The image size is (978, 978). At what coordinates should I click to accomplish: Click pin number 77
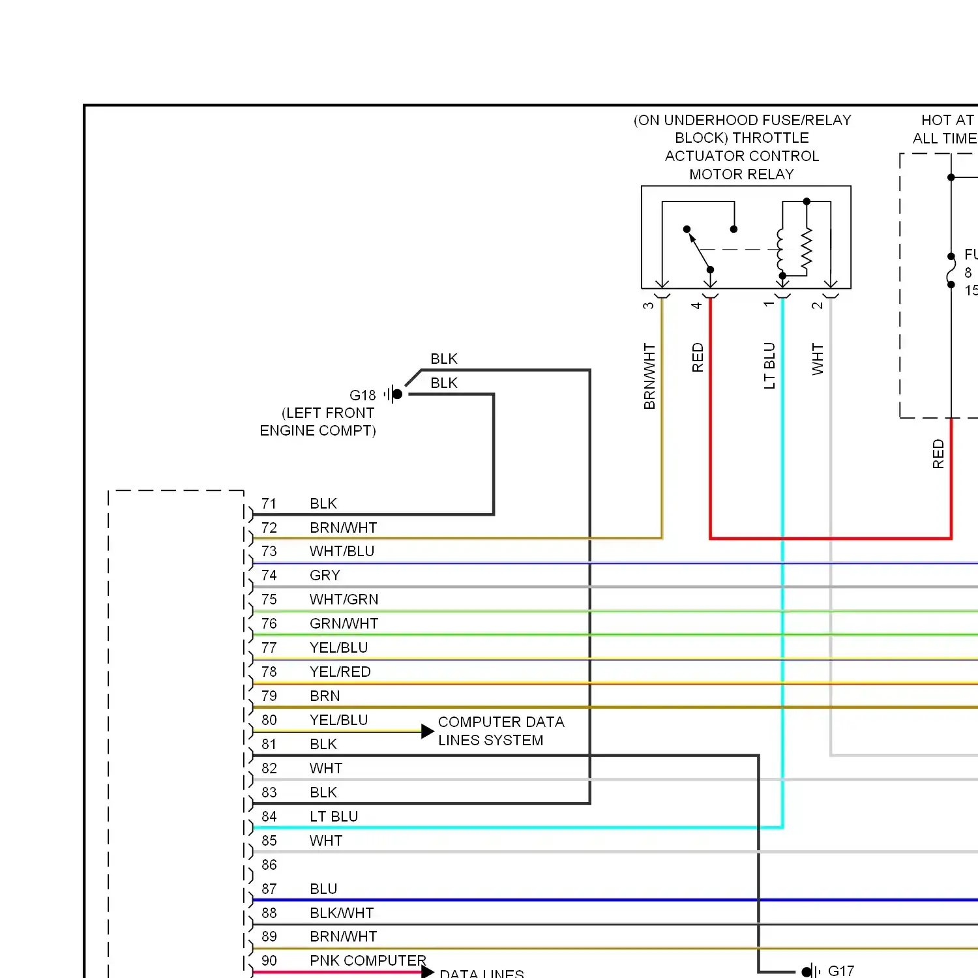269,647
